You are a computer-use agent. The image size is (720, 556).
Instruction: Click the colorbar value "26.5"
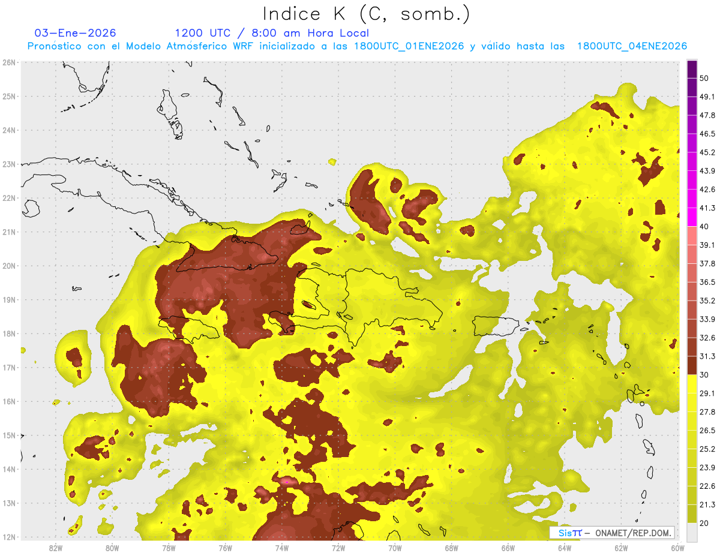[707, 430]
